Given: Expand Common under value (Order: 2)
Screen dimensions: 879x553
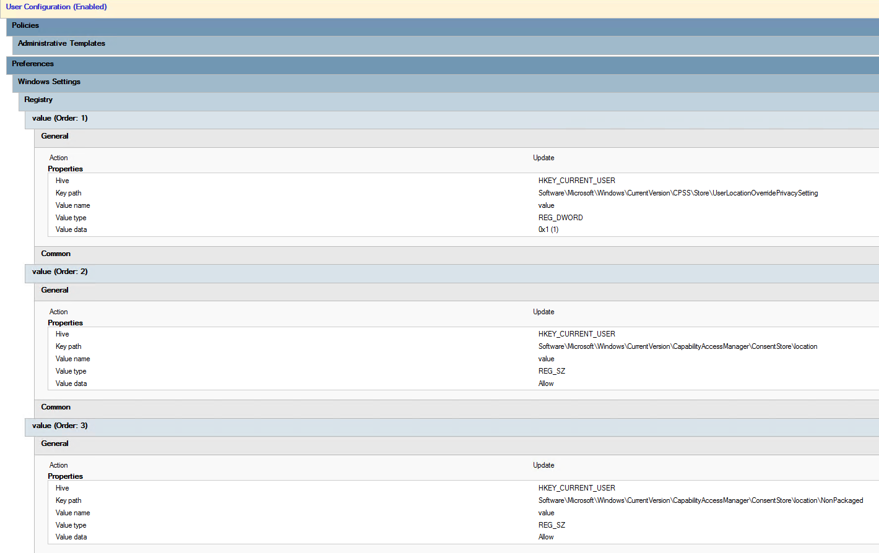Looking at the screenshot, I should [56, 407].
